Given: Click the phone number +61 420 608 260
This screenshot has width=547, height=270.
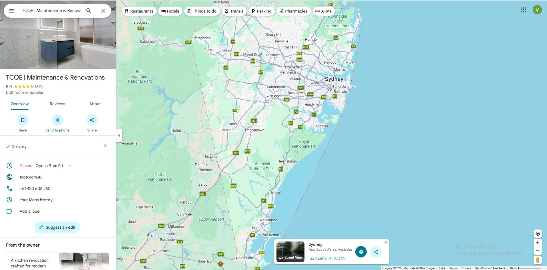Looking at the screenshot, I should coord(35,188).
